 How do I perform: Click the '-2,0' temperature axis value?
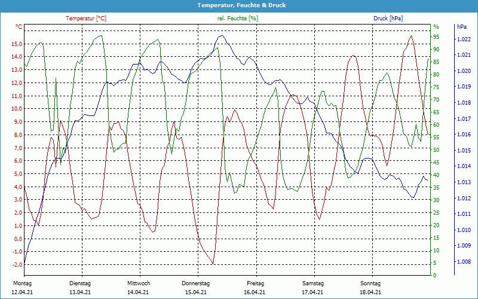(17, 264)
